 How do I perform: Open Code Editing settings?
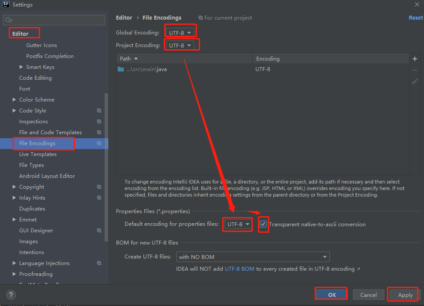coord(35,78)
